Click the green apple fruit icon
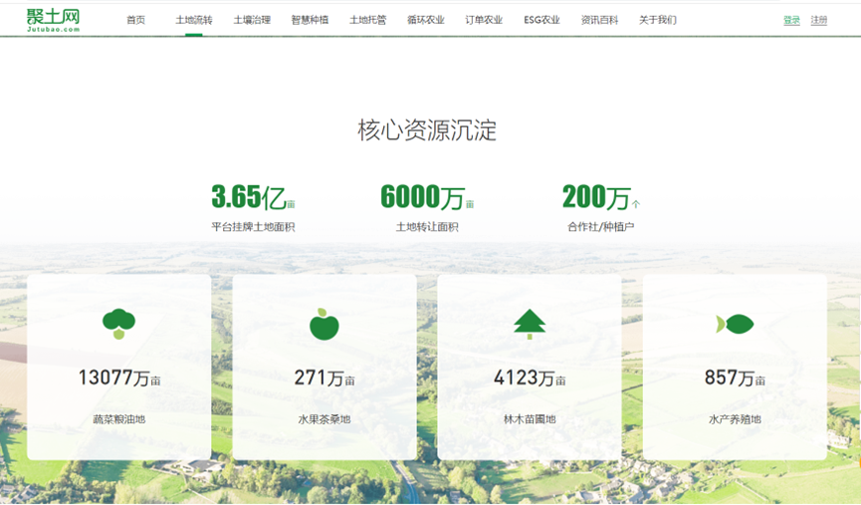The image size is (861, 505). click(323, 324)
